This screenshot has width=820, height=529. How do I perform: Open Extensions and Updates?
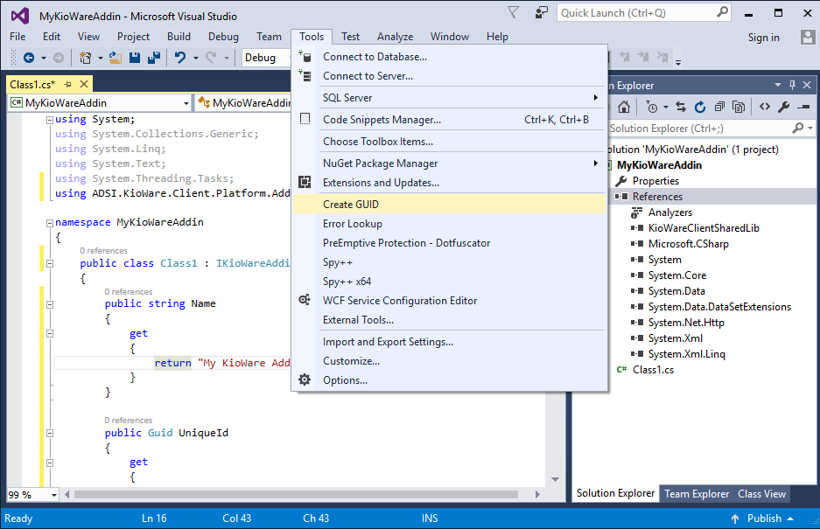click(x=449, y=183)
